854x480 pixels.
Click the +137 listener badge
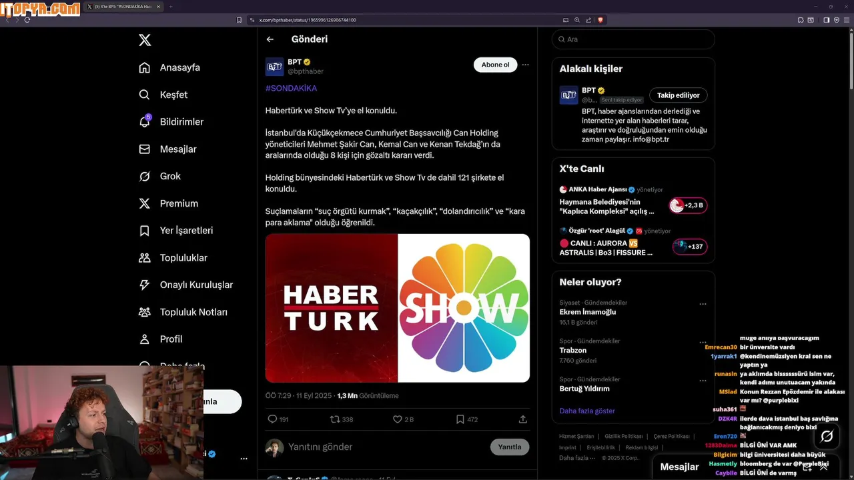point(690,247)
